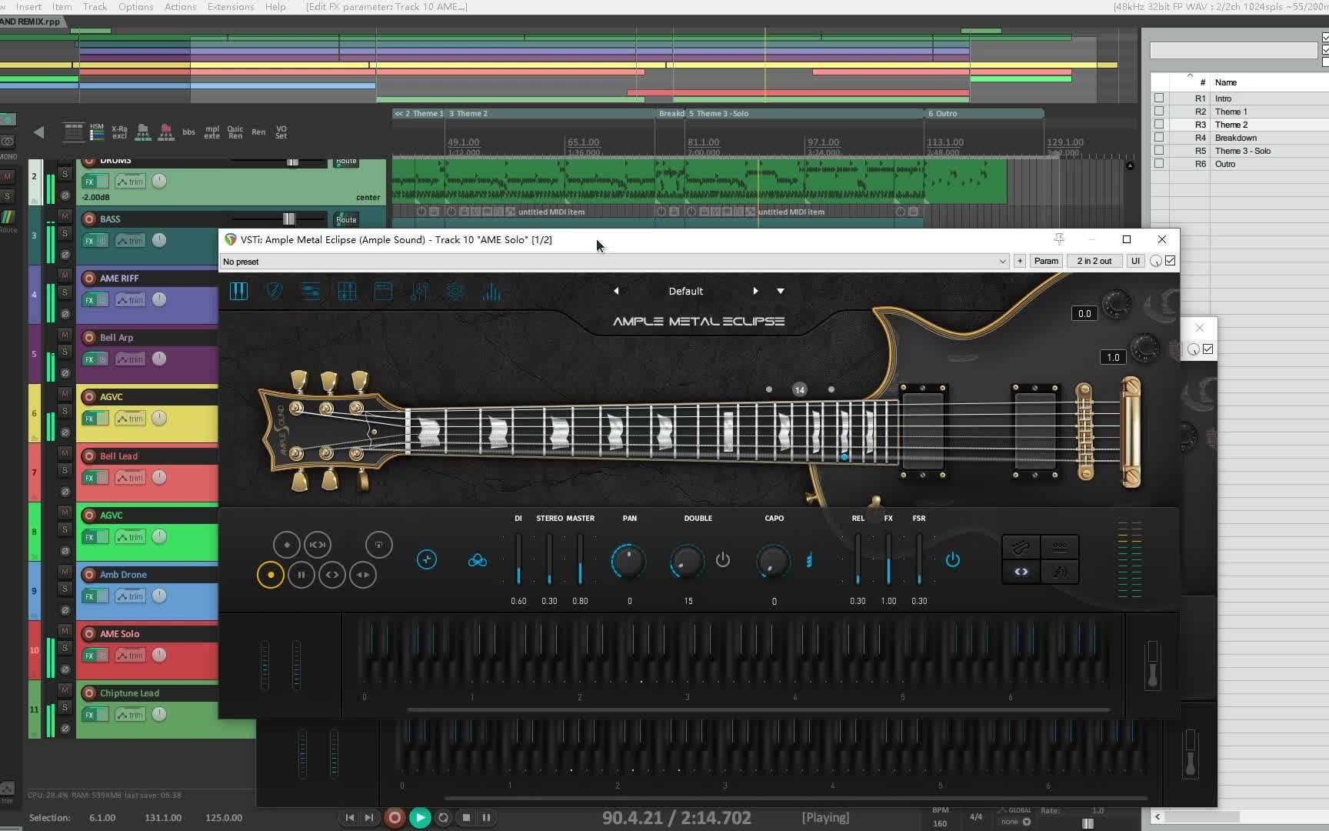1329x831 pixels.
Task: Open the main keyboard panel icon in Ample Metal
Action: (x=238, y=292)
